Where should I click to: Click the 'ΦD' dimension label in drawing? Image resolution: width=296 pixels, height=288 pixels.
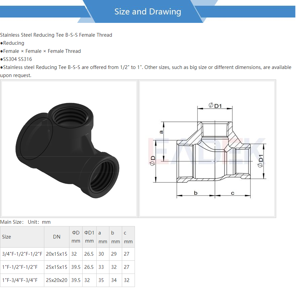pos(152,160)
